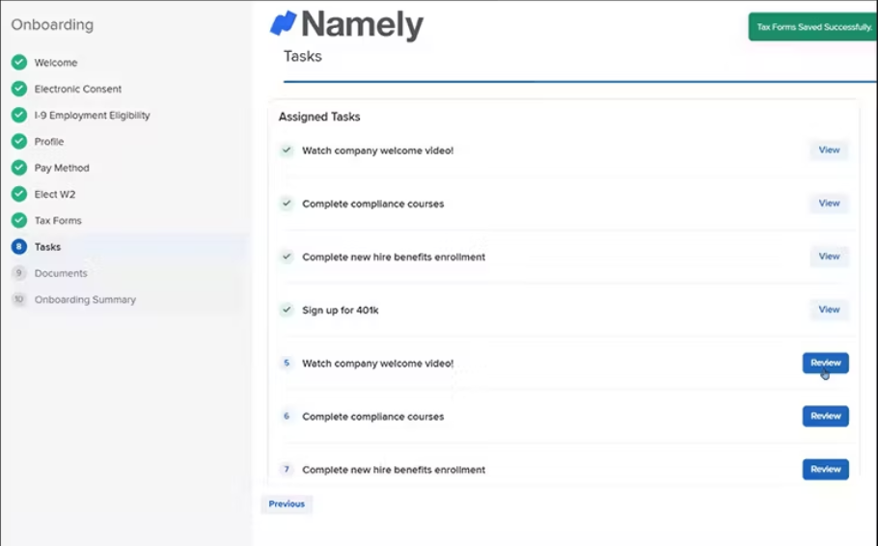Click the number 7 badge in the task list

[x=287, y=469]
